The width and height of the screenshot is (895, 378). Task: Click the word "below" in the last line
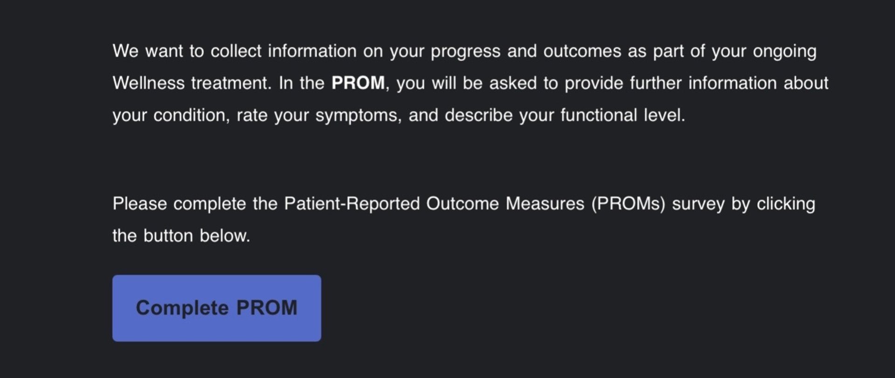(x=224, y=236)
